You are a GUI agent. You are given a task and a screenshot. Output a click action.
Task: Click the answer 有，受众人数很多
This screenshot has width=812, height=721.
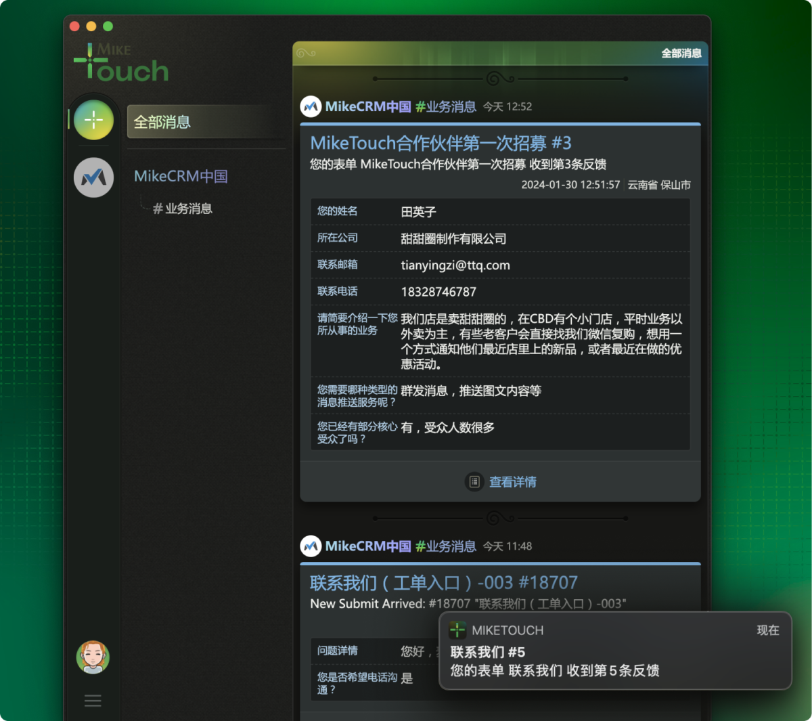click(x=447, y=427)
